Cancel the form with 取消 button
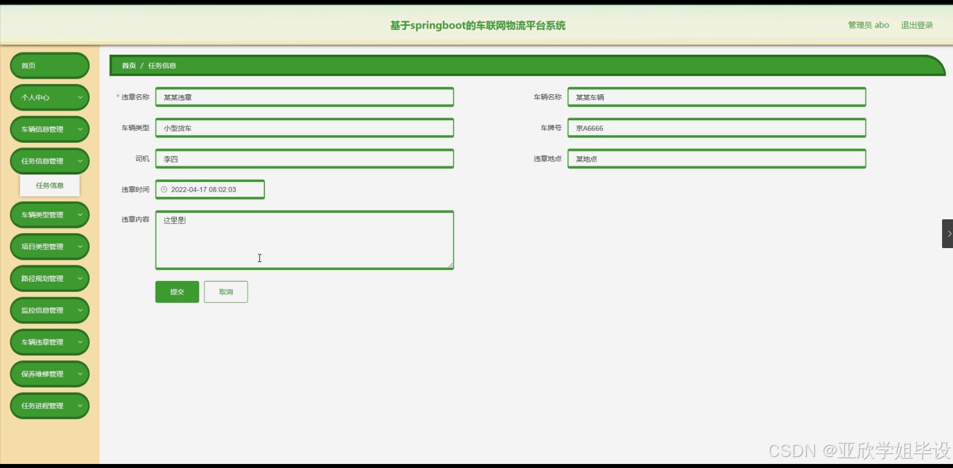953x468 pixels. (226, 292)
